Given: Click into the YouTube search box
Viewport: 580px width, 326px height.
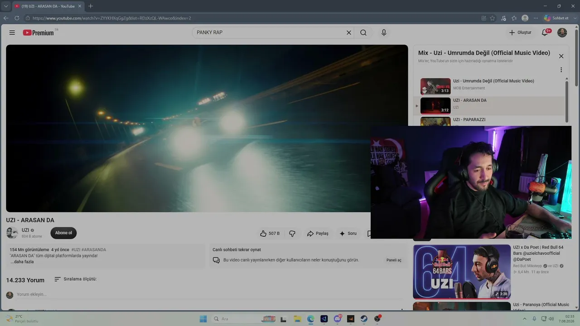Looking at the screenshot, I should pos(269,33).
